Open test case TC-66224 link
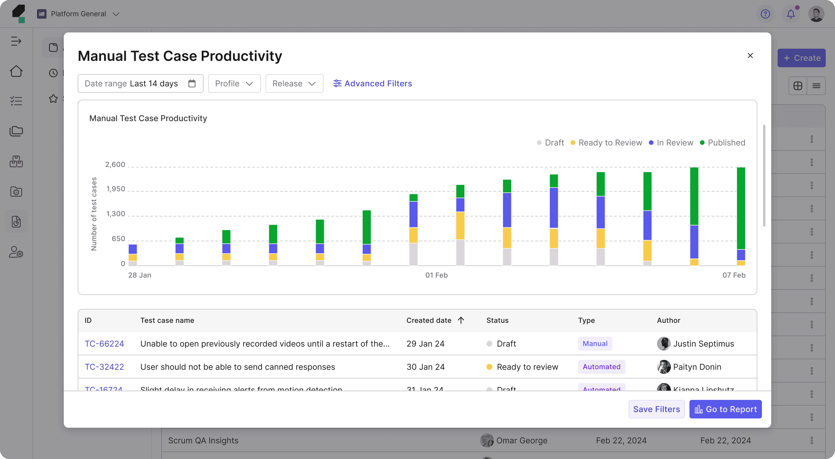The image size is (835, 459). tap(104, 344)
